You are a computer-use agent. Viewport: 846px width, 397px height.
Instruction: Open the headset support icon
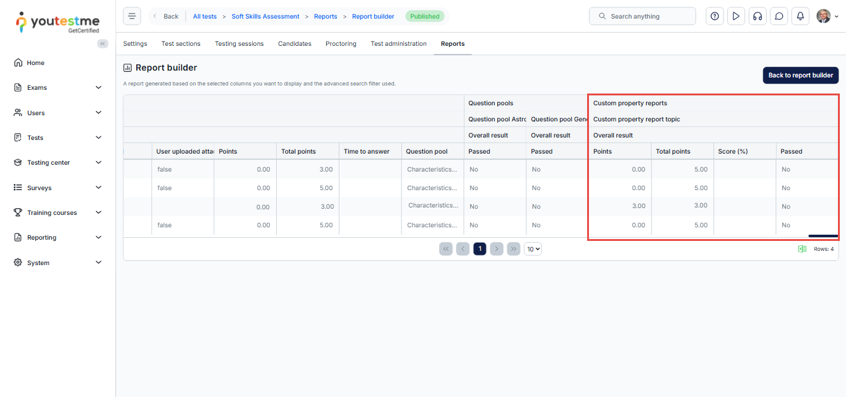point(757,16)
